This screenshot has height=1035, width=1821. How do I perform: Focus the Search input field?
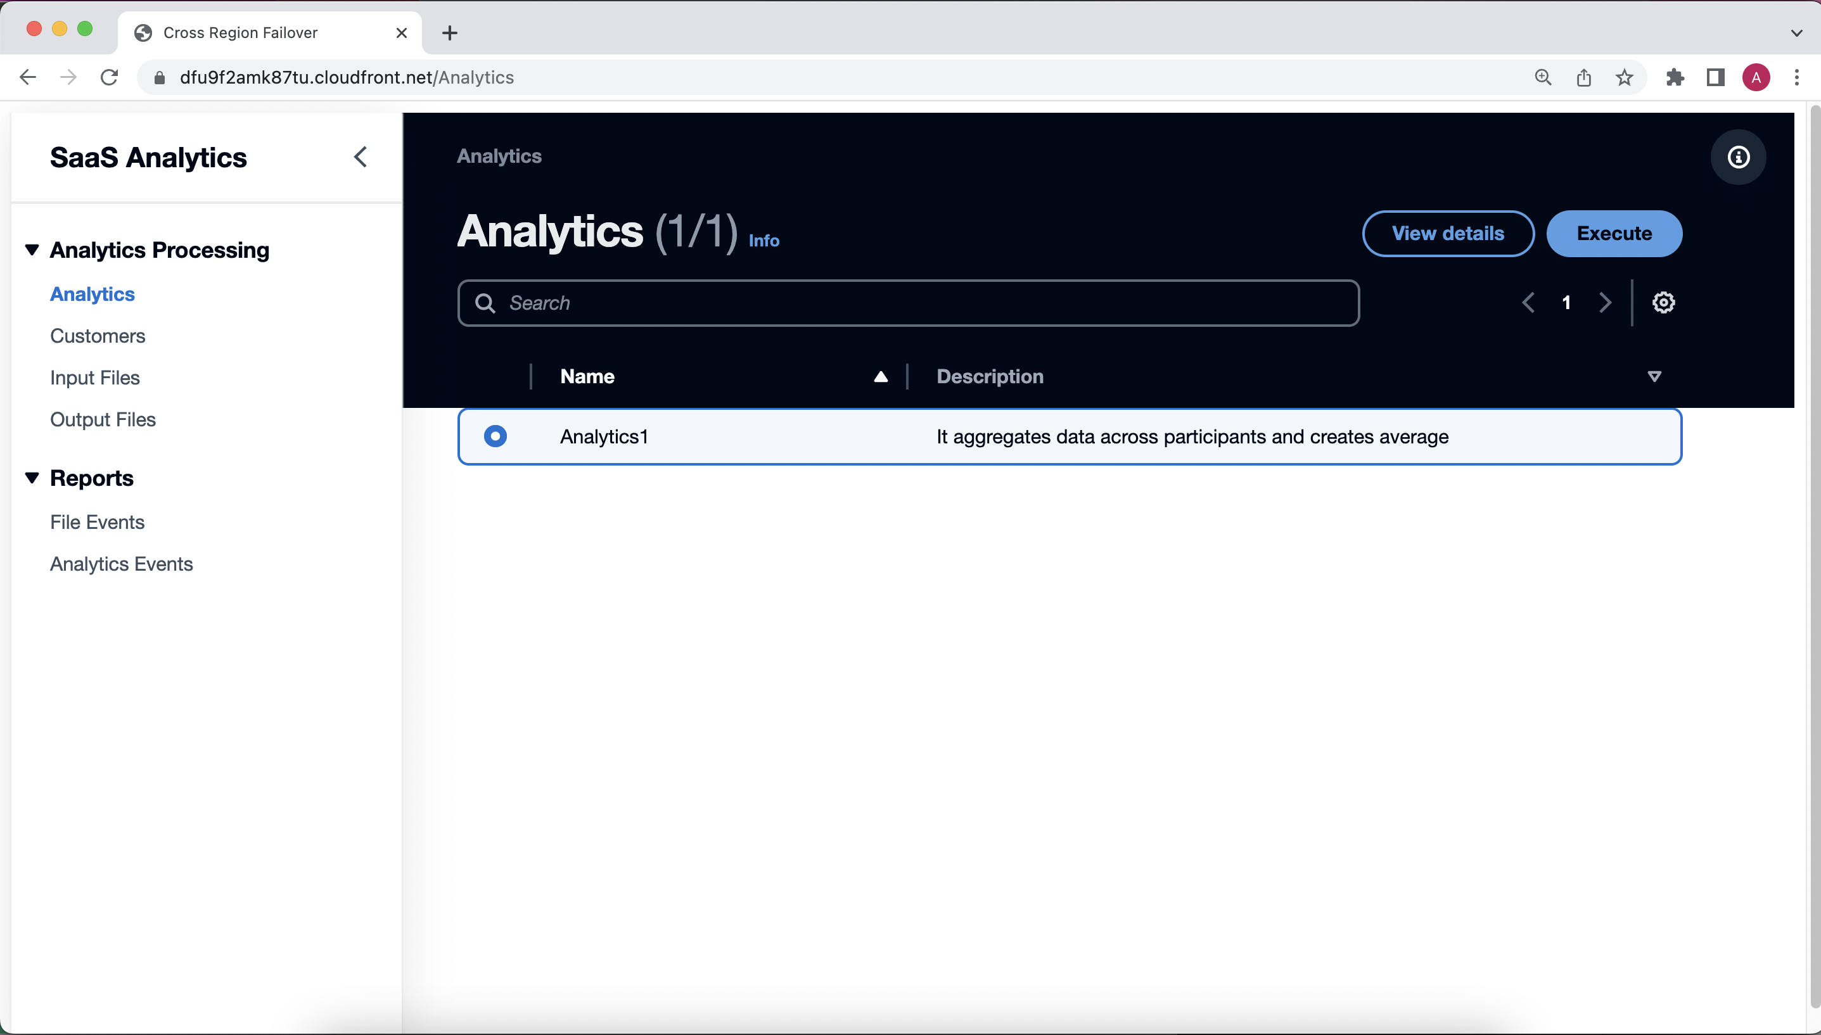click(917, 303)
